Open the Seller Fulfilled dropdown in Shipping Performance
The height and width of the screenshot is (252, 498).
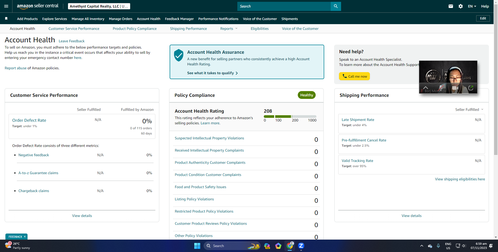[x=469, y=110]
